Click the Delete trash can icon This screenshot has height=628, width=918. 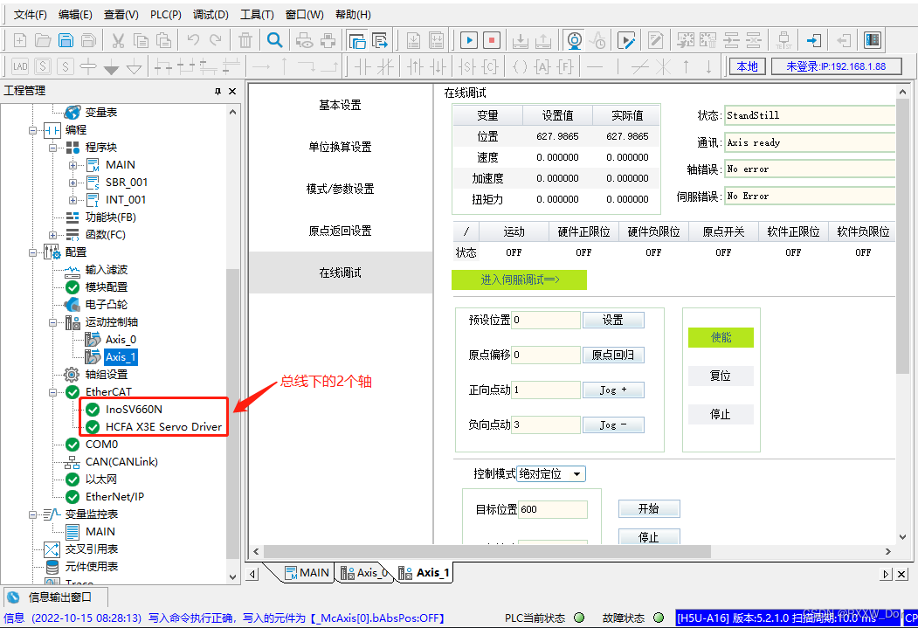[245, 40]
